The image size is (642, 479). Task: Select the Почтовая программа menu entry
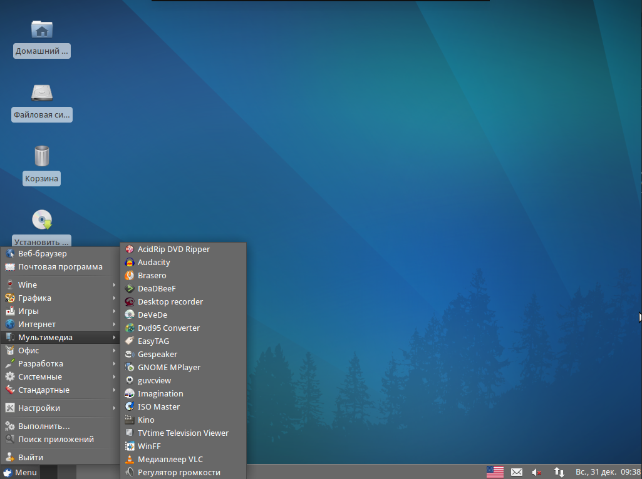coord(60,267)
